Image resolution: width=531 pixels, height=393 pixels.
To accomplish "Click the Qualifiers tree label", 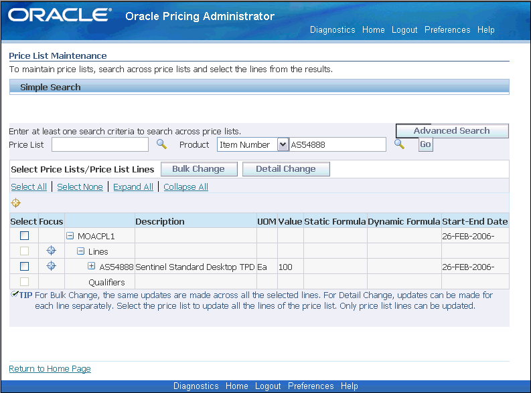I will pyautogui.click(x=106, y=283).
